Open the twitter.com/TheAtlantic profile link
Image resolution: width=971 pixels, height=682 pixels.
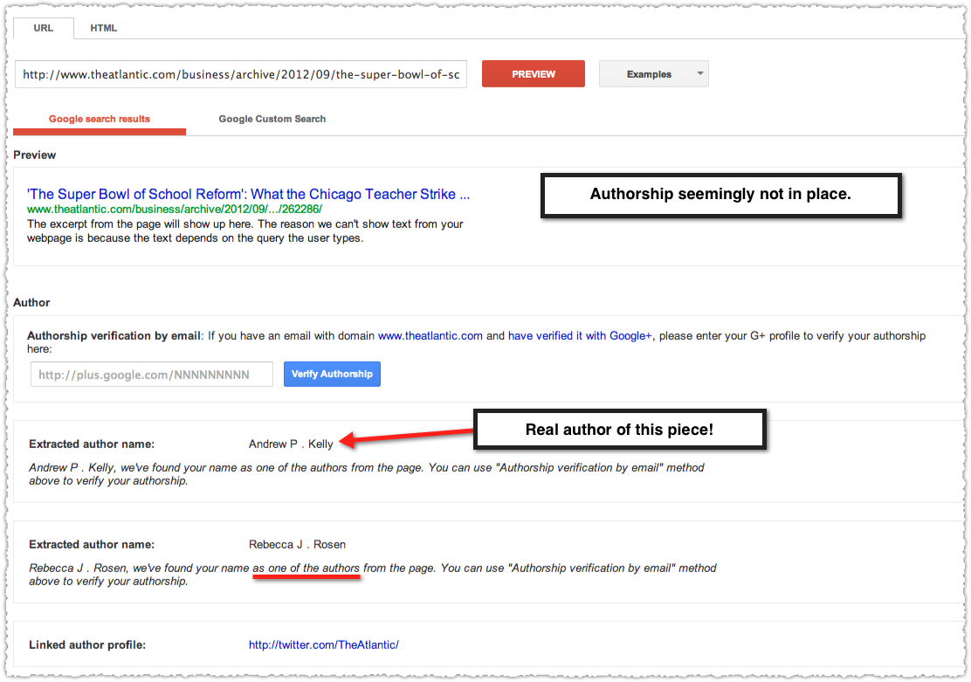click(x=324, y=644)
